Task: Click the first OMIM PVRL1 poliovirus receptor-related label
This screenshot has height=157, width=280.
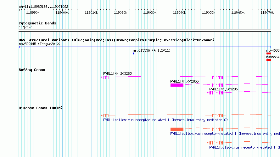Action: 165,120
